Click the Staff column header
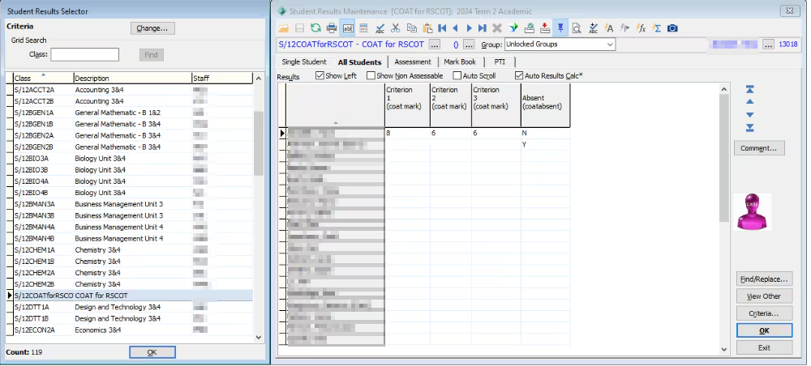The width and height of the screenshot is (811, 366). pos(222,79)
